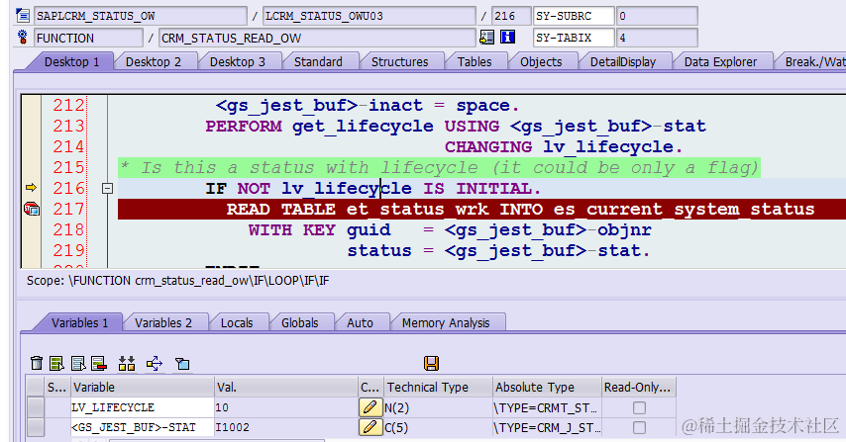Click the line number field showing 216
This screenshot has height=442, width=846.
511,16
